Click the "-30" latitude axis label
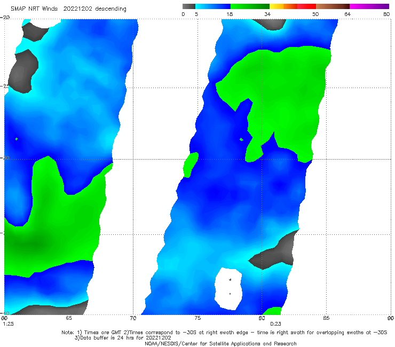Image resolution: width=395 pixels, height=347 pixels. [5, 157]
